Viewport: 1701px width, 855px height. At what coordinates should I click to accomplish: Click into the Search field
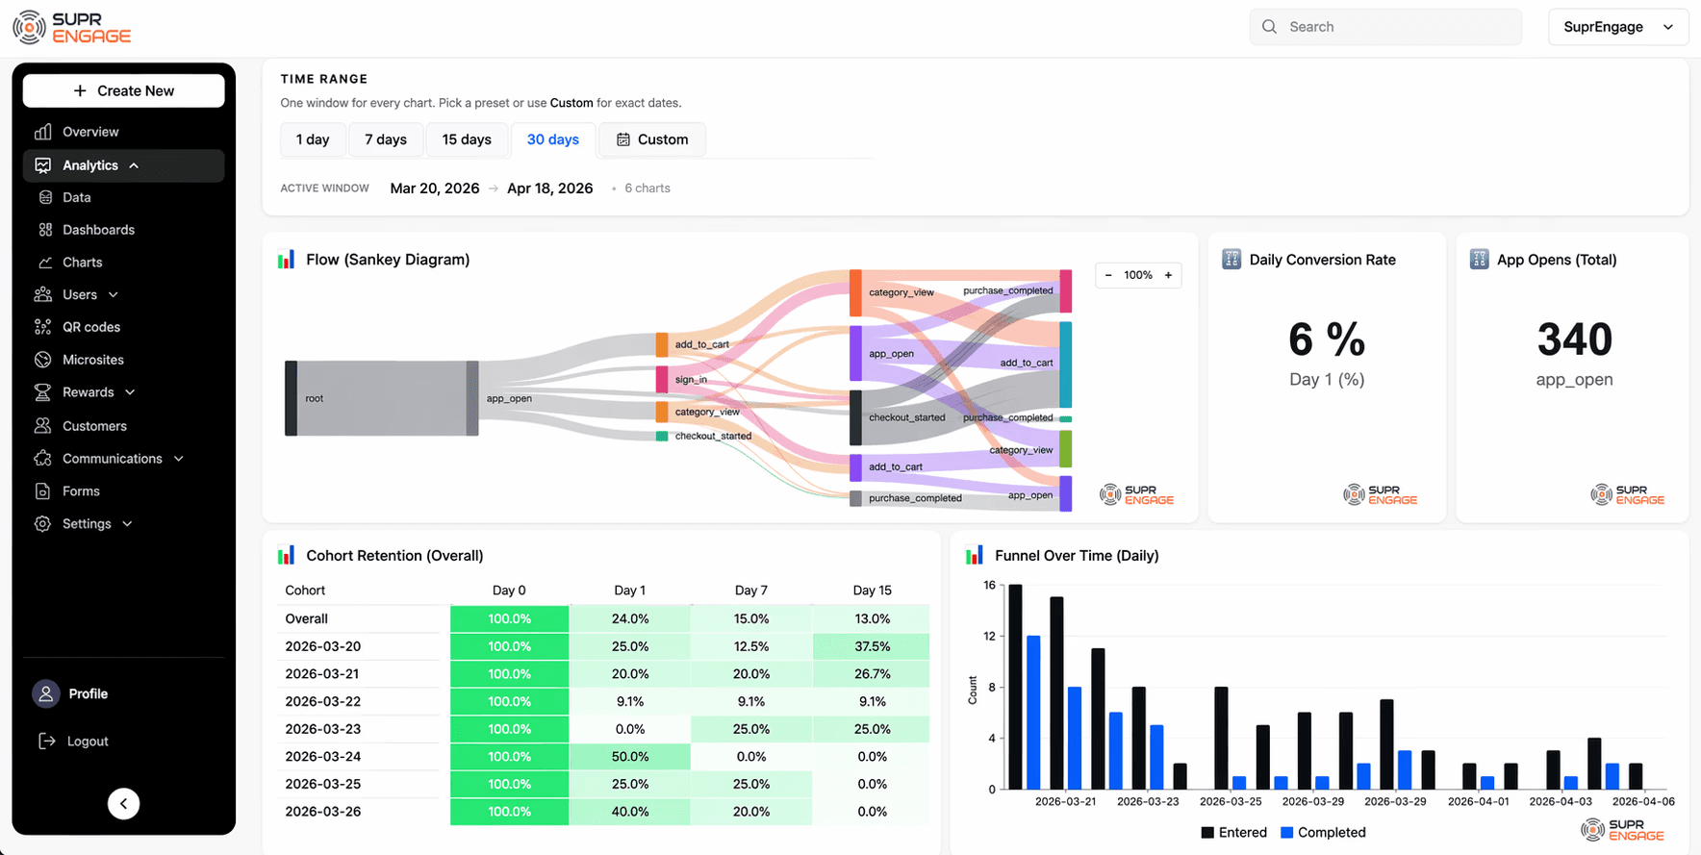(1385, 27)
